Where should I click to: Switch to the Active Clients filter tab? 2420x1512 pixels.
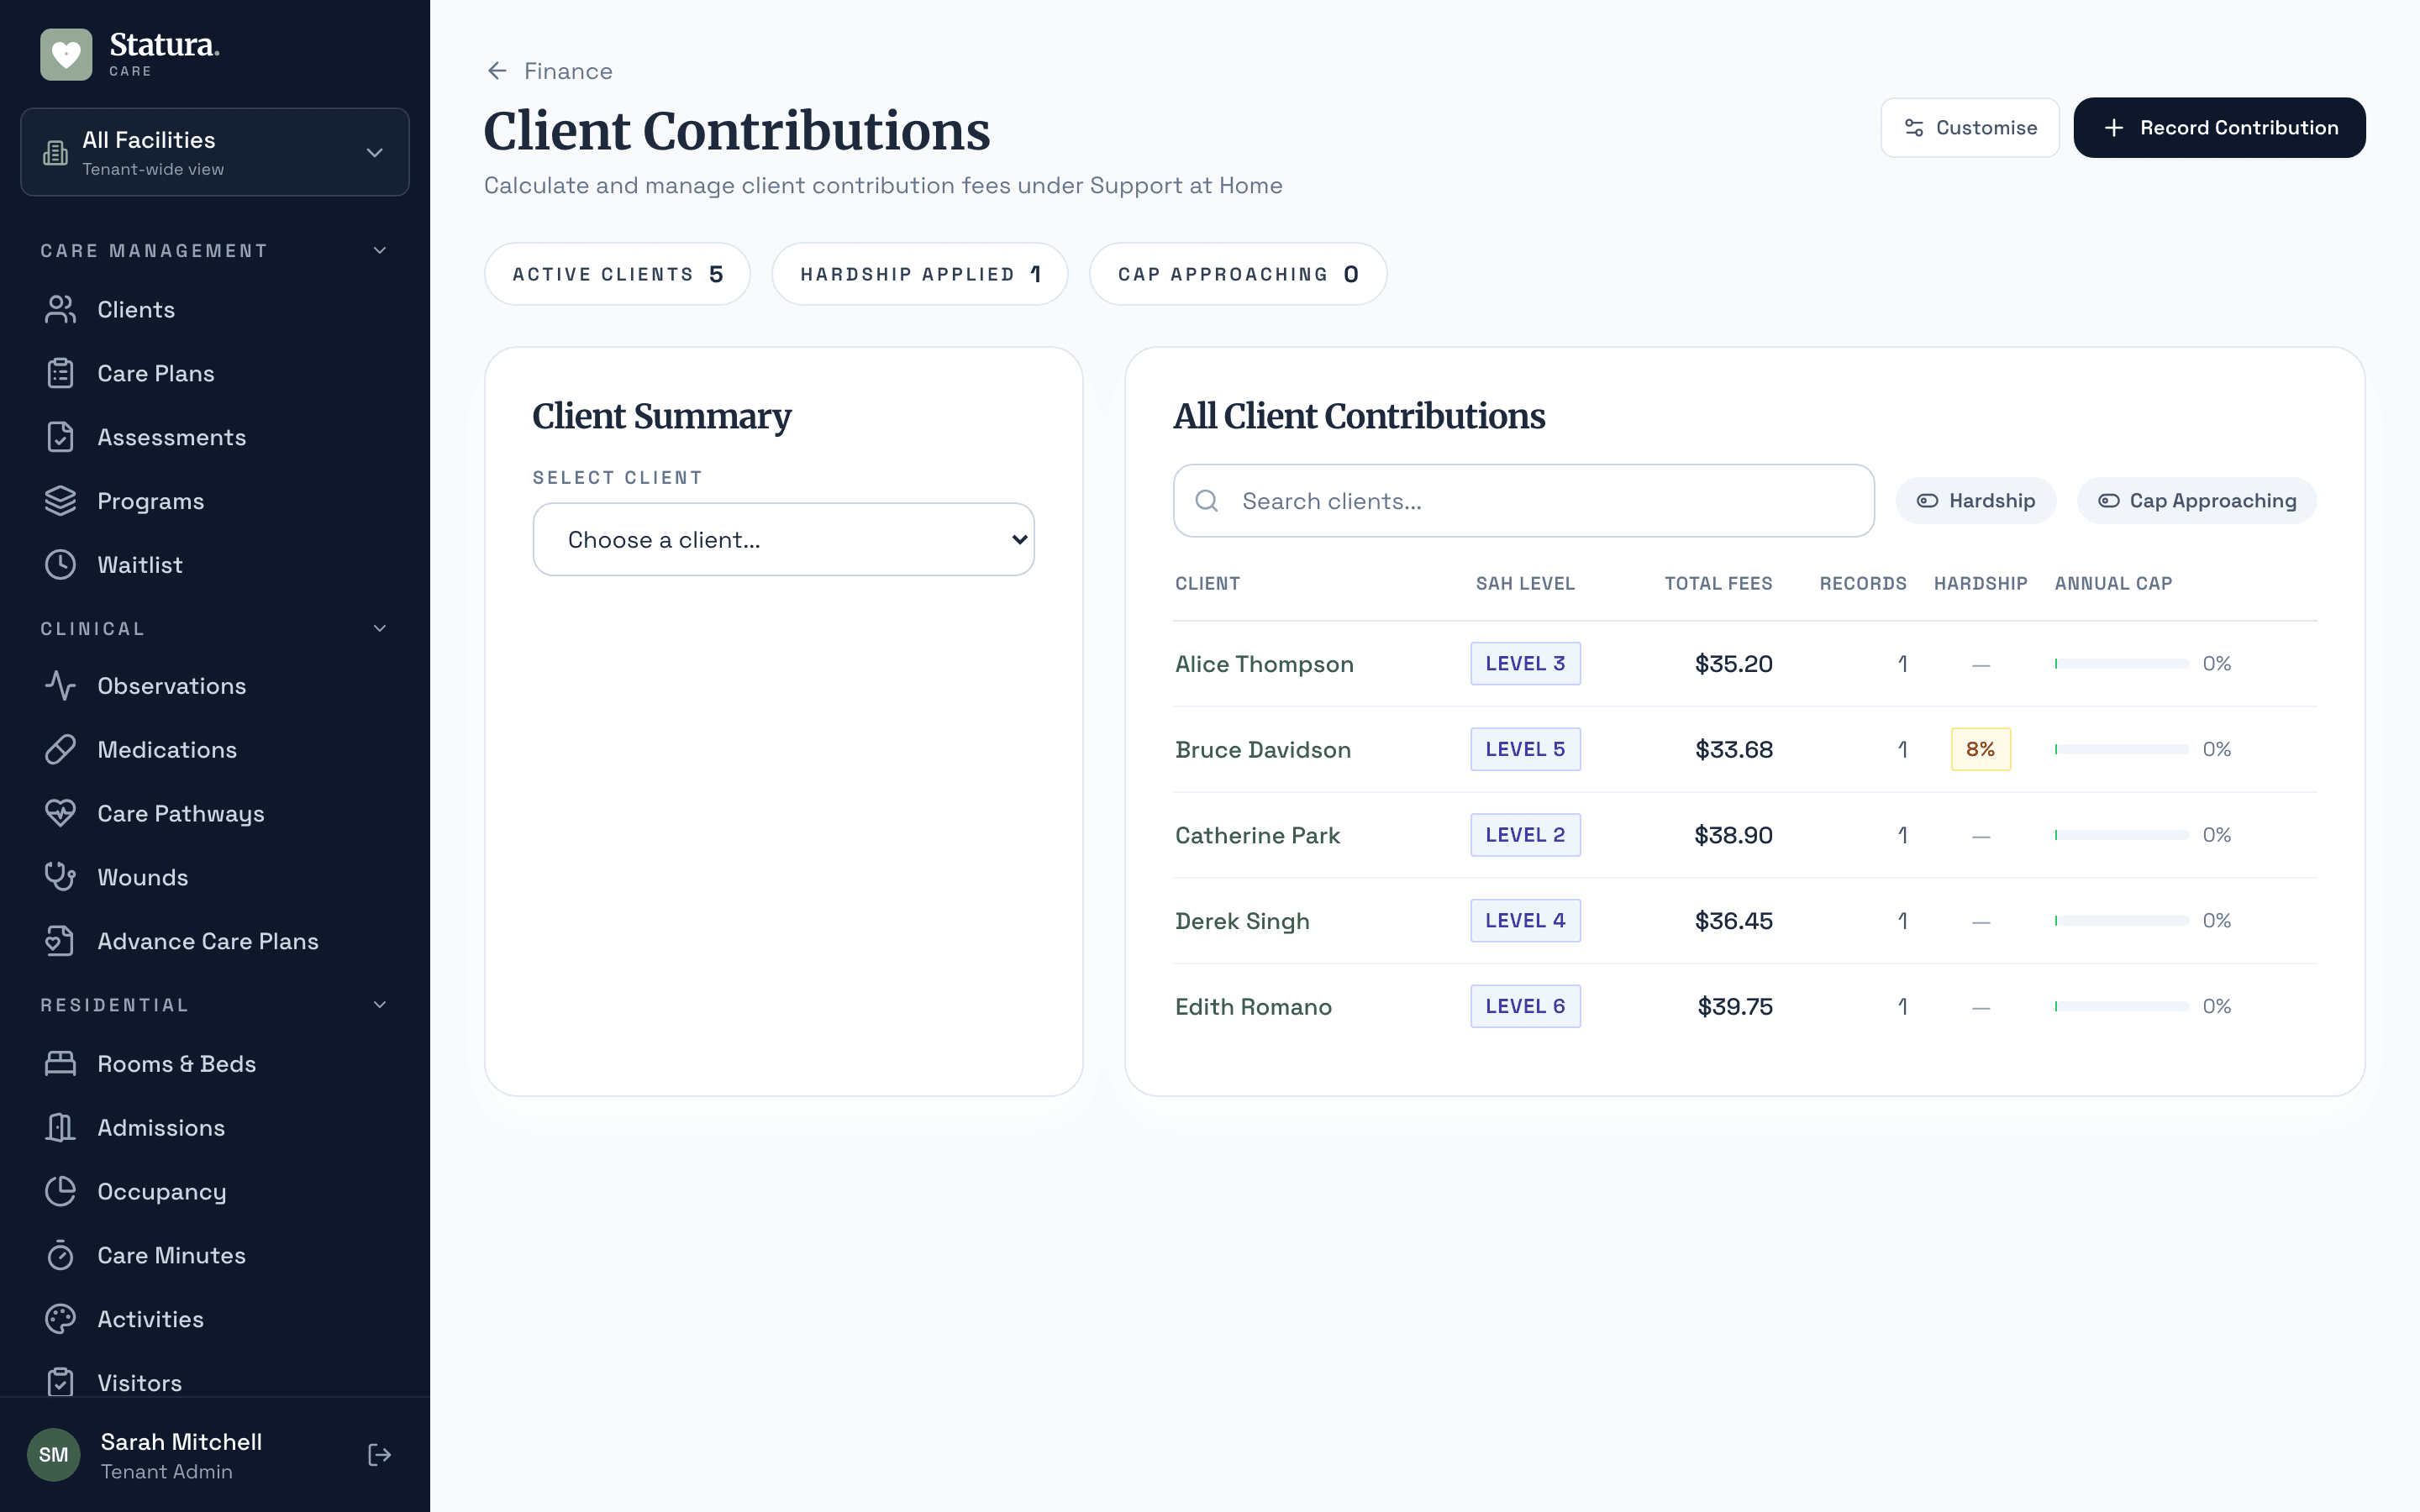tap(617, 273)
